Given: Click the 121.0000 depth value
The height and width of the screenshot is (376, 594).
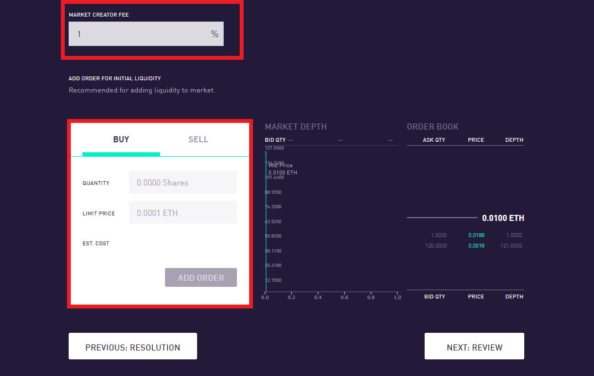Looking at the screenshot, I should click(511, 246).
